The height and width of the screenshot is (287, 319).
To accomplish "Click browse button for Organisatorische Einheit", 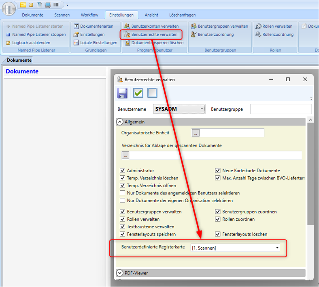I will (x=196, y=133).
